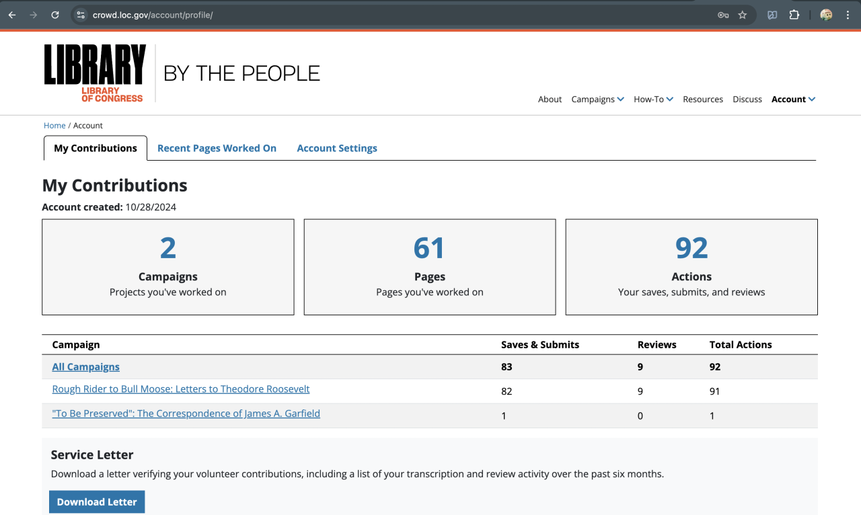Open the Rough Rider to Bull Moose campaign
861x515 pixels.
pyautogui.click(x=181, y=389)
